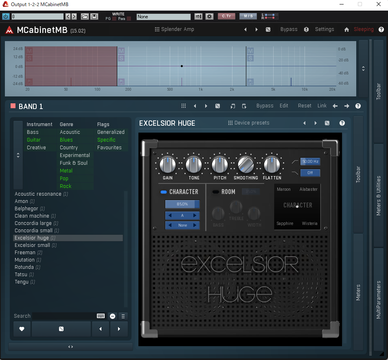The image size is (388, 360).
Task: Open Splender Amp preset browser
Action: (x=174, y=29)
